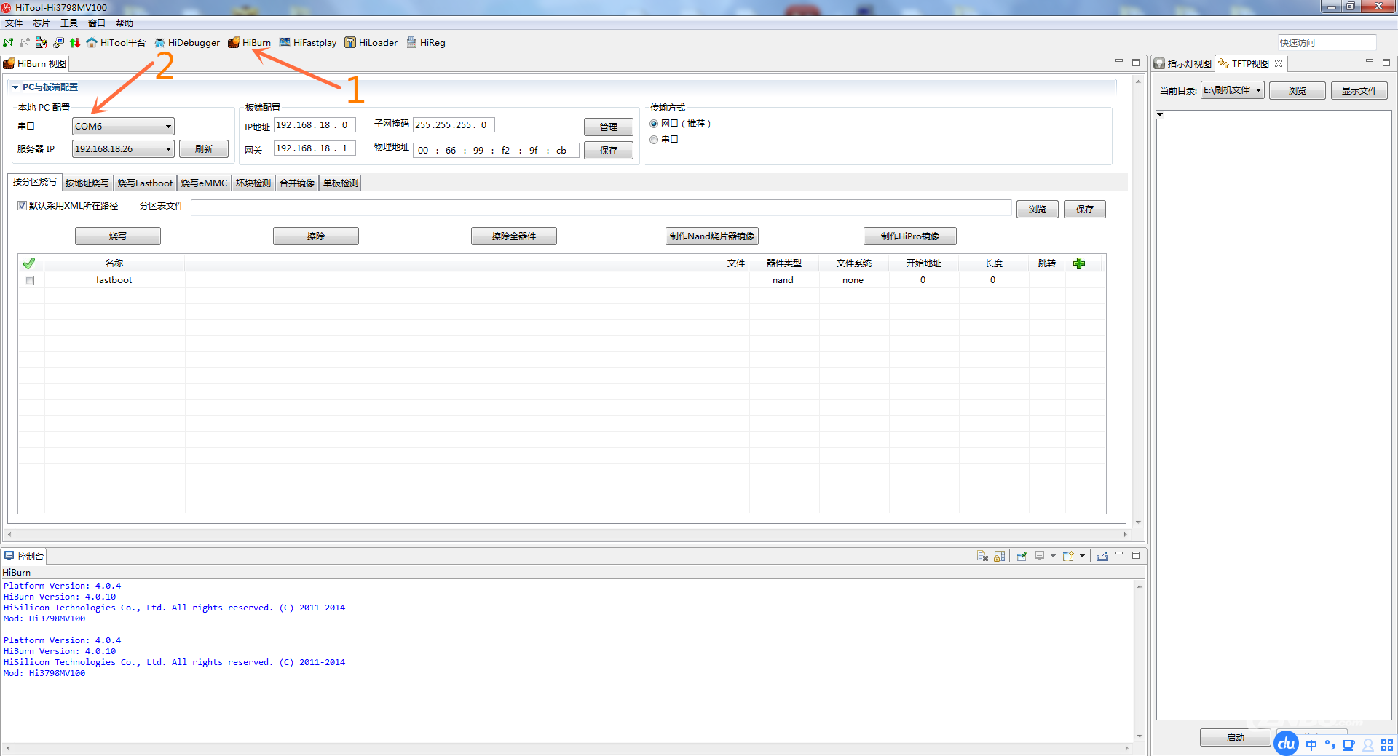
Task: Click the Baidu IME 'du' logo
Action: tap(1287, 744)
